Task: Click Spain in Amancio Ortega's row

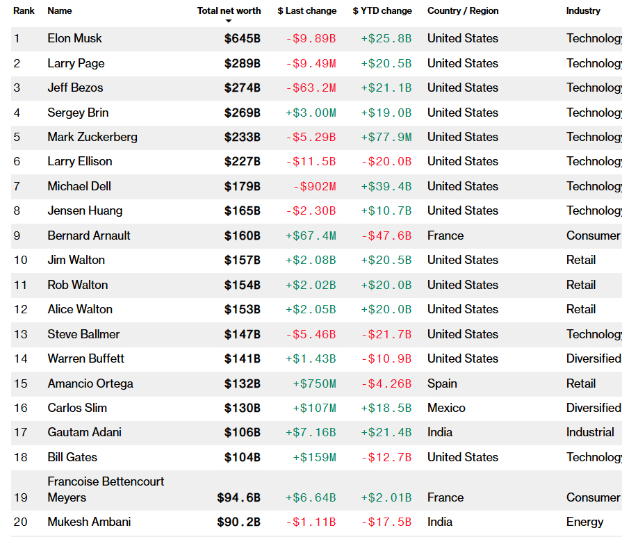Action: (442, 383)
